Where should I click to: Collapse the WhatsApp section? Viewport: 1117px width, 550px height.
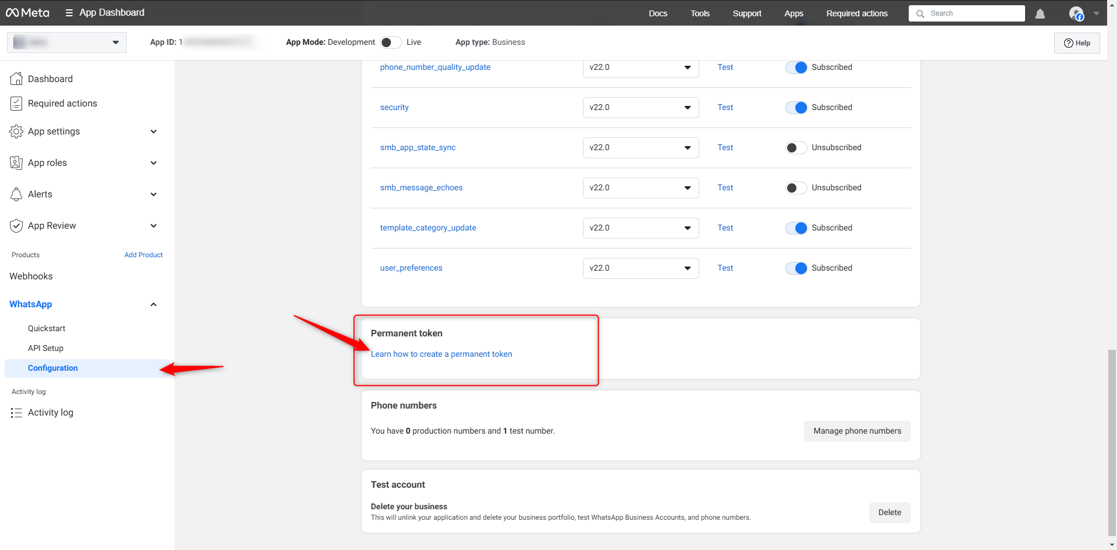tap(154, 304)
